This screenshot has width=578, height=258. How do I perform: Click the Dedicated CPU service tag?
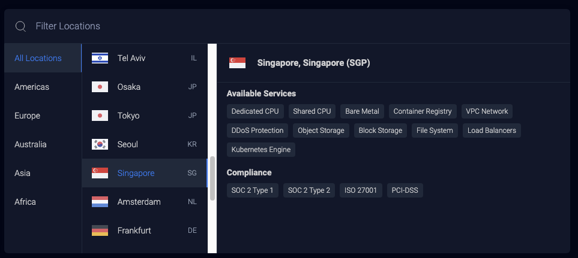[x=255, y=111]
